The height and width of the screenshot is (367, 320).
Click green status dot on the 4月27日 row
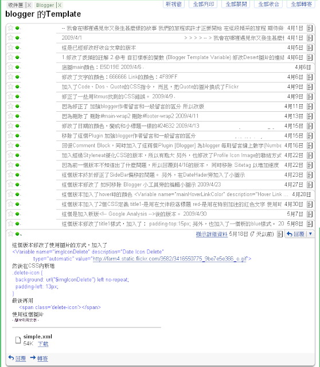click(x=17, y=185)
